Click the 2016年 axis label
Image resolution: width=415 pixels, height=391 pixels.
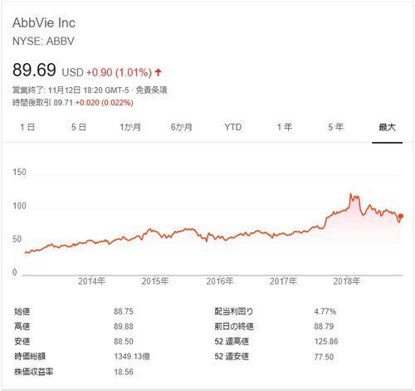[x=220, y=281]
